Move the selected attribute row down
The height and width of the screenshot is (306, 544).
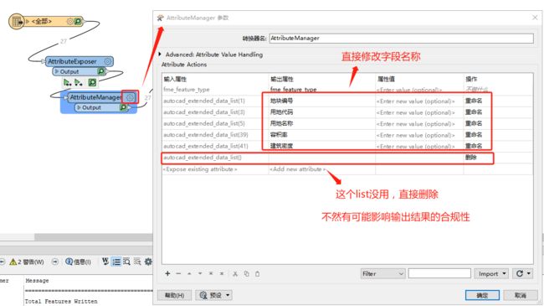point(200,273)
